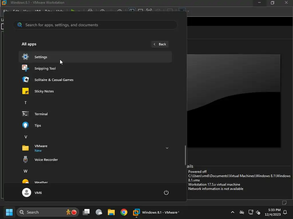The height and width of the screenshot is (219, 293).
Task: Click "Network information is not available" text
Action: (x=216, y=189)
